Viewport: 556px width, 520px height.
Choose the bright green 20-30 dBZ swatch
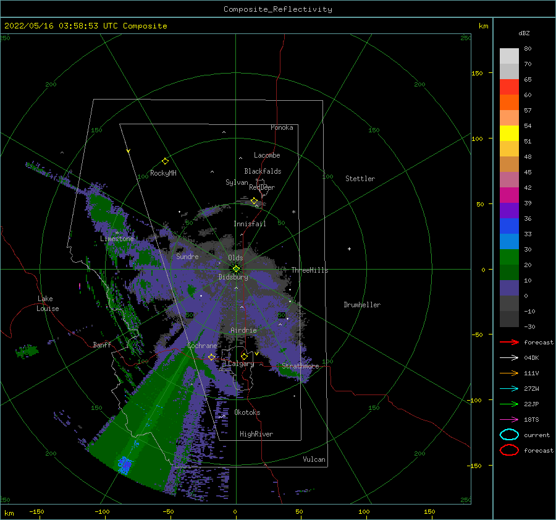pos(509,257)
